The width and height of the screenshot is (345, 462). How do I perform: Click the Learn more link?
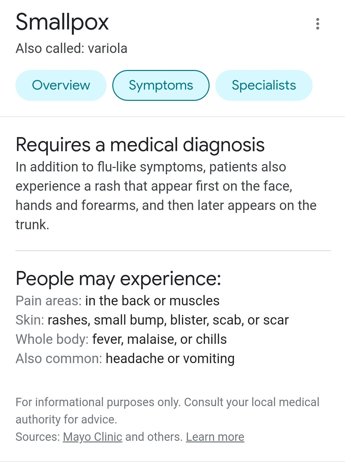click(x=215, y=437)
